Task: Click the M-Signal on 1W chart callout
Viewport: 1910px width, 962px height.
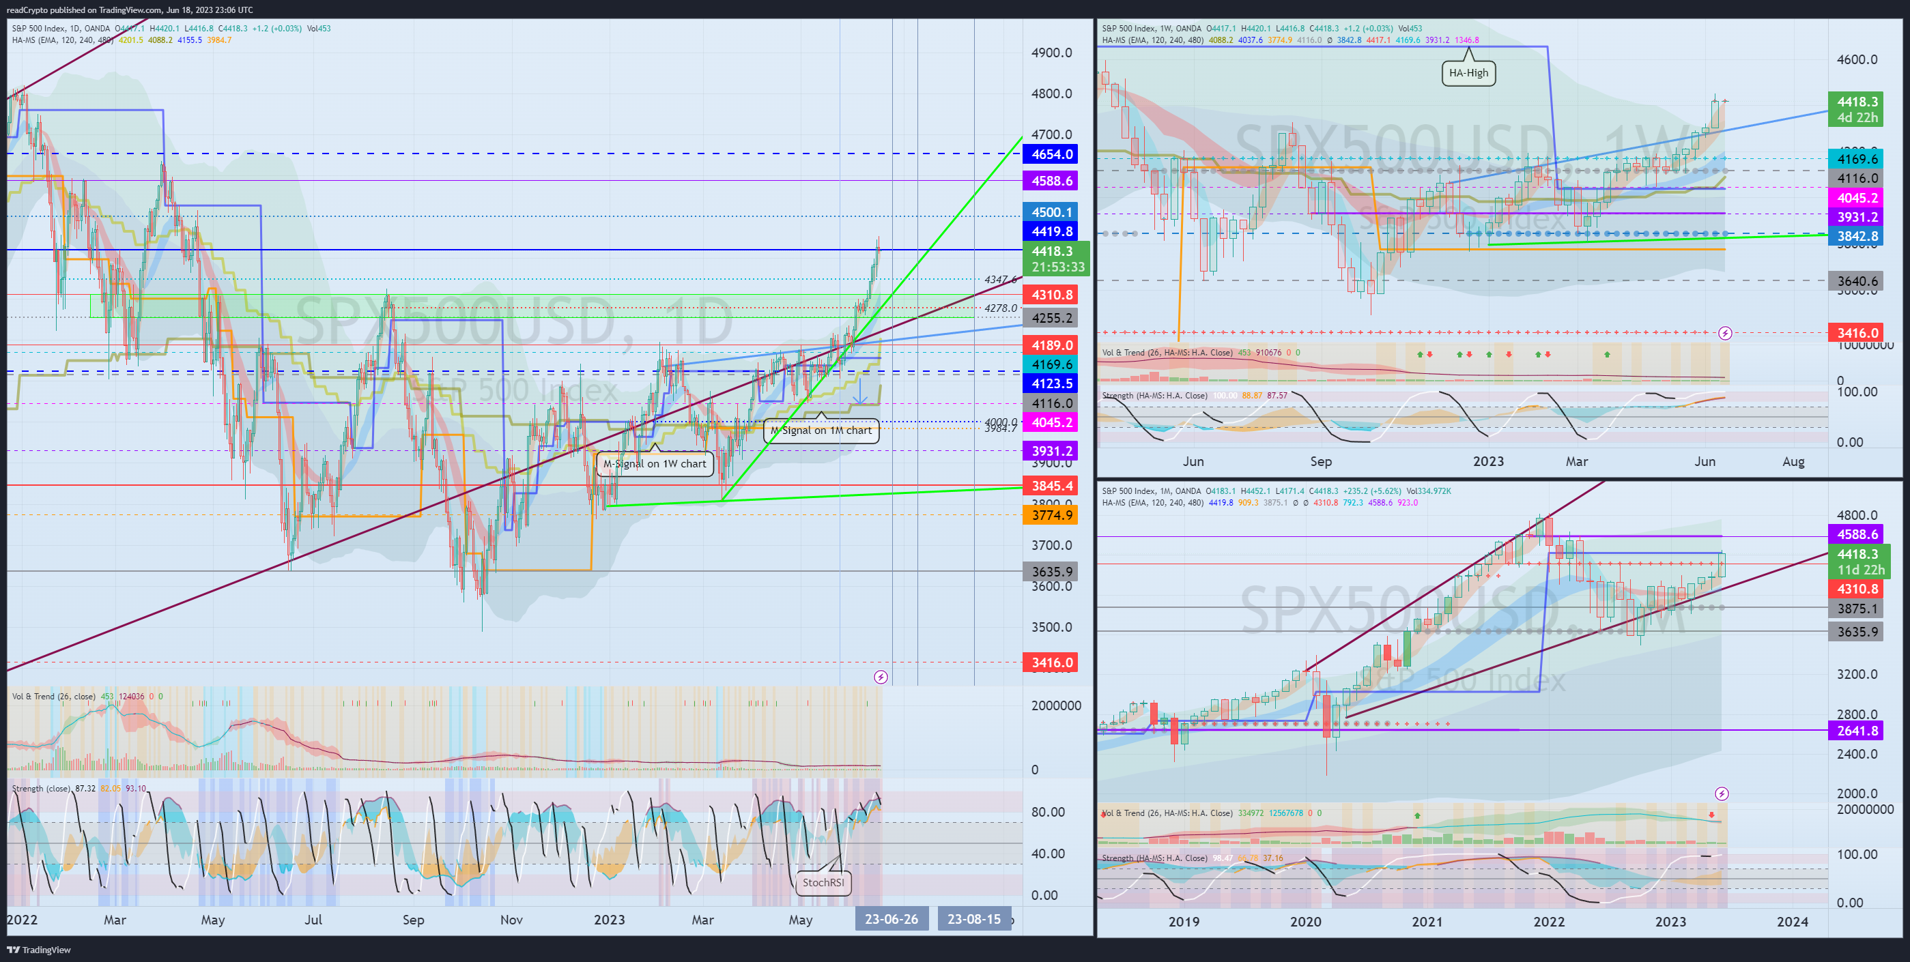Action: (x=654, y=463)
